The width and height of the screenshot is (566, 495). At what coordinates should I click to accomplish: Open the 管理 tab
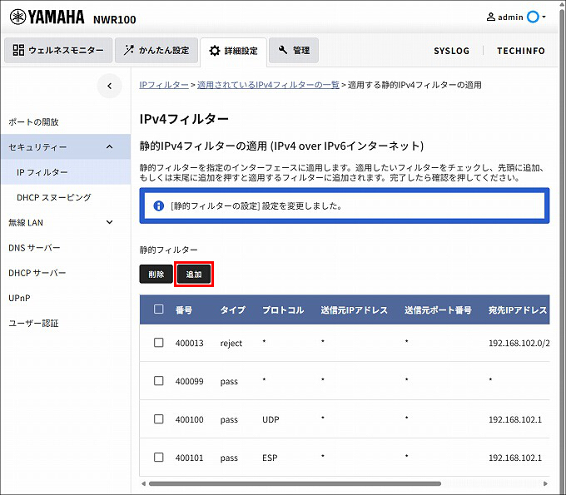[x=294, y=50]
